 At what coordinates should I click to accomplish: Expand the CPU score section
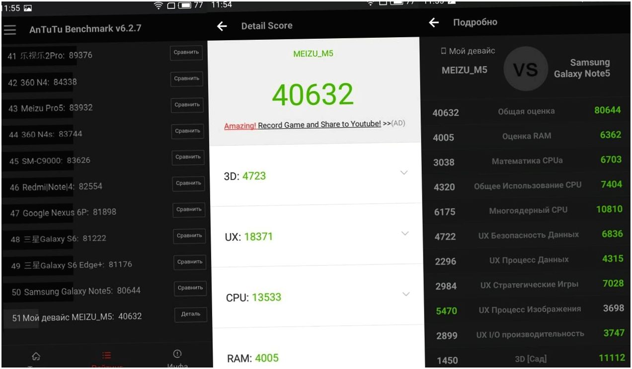click(x=406, y=294)
